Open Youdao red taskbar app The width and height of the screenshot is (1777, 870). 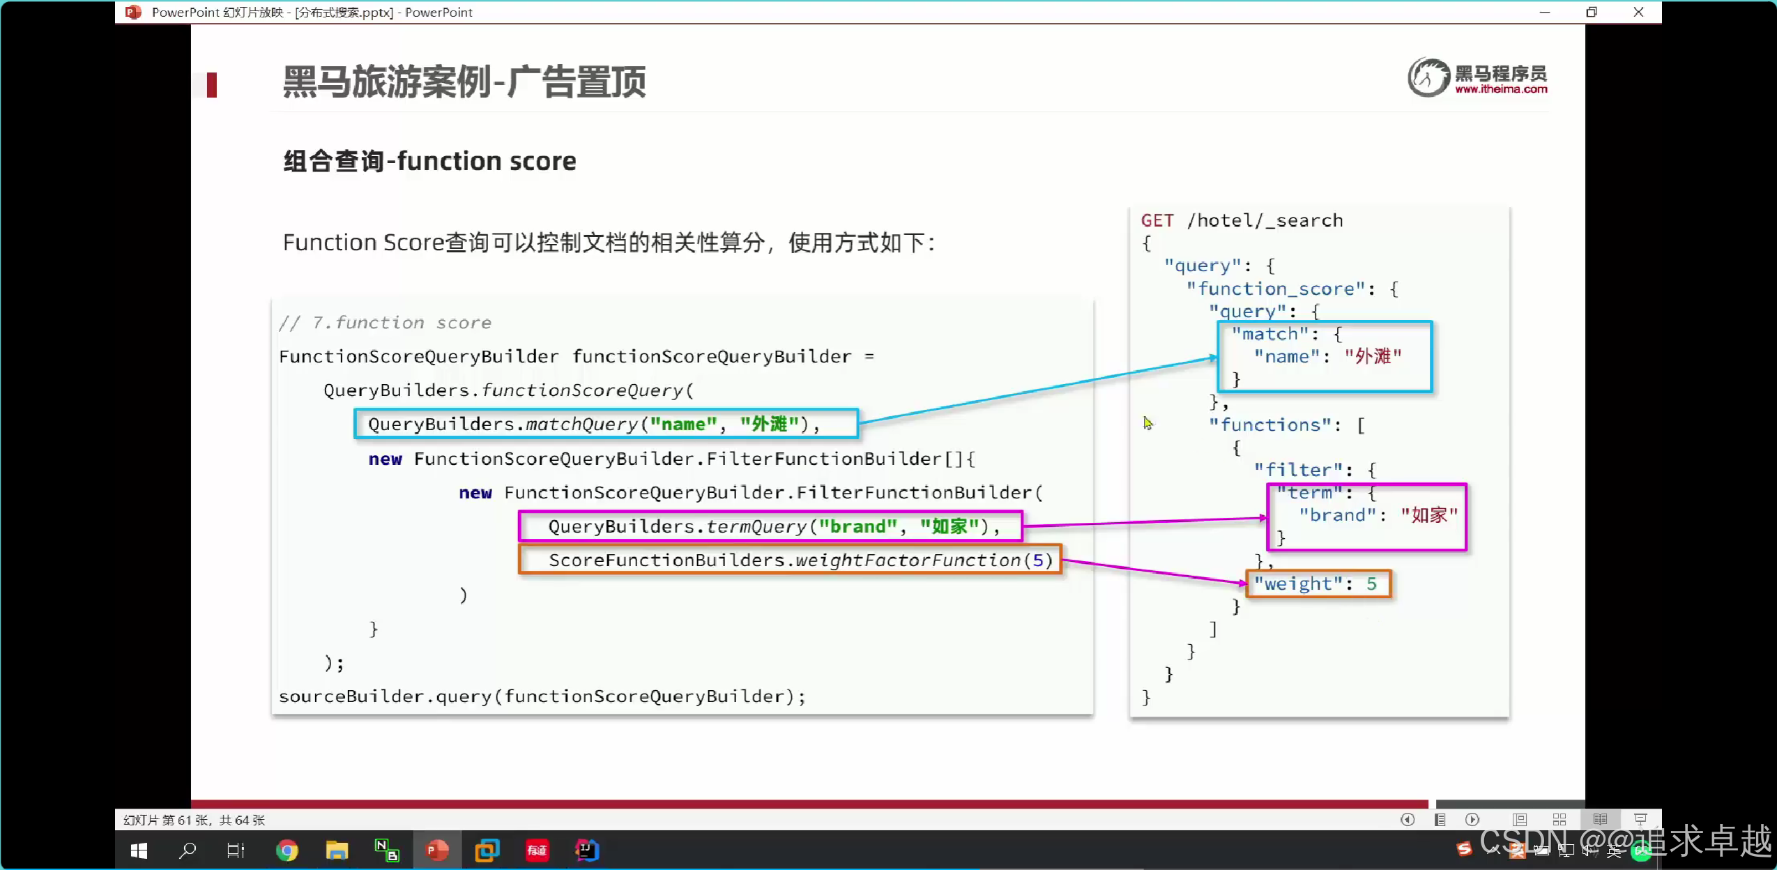click(537, 850)
